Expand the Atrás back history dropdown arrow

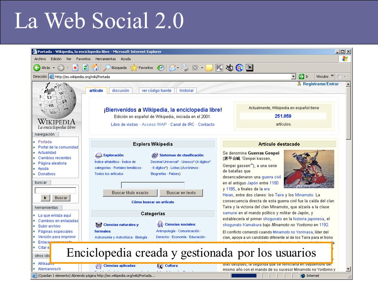[54, 68]
